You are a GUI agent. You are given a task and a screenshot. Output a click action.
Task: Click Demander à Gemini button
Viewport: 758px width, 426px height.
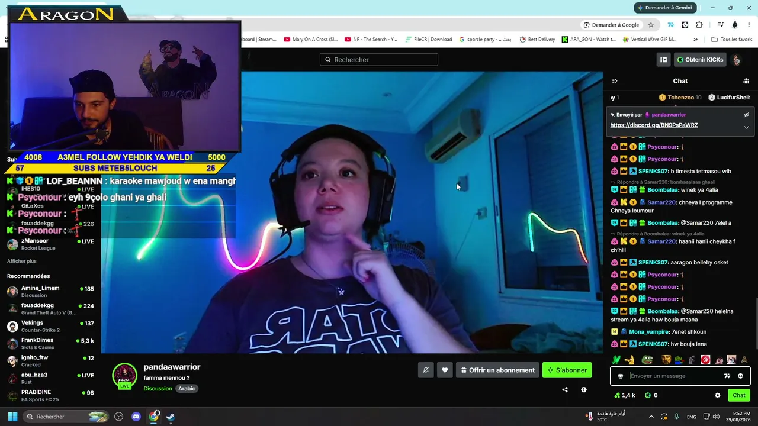[x=664, y=8]
